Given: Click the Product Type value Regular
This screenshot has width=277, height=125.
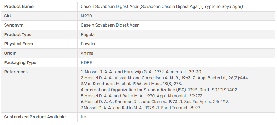Looking at the screenshot, I should pyautogui.click(x=88, y=34).
